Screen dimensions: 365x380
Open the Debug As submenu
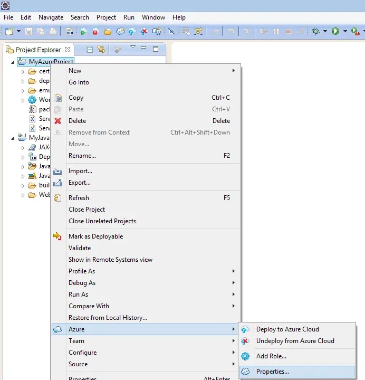(146, 283)
